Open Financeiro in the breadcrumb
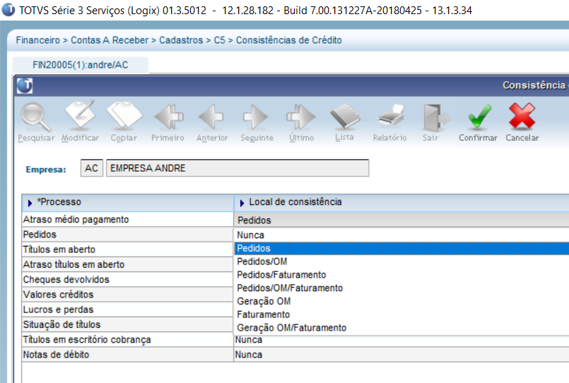Viewport: 569px width, 383px height. point(37,40)
